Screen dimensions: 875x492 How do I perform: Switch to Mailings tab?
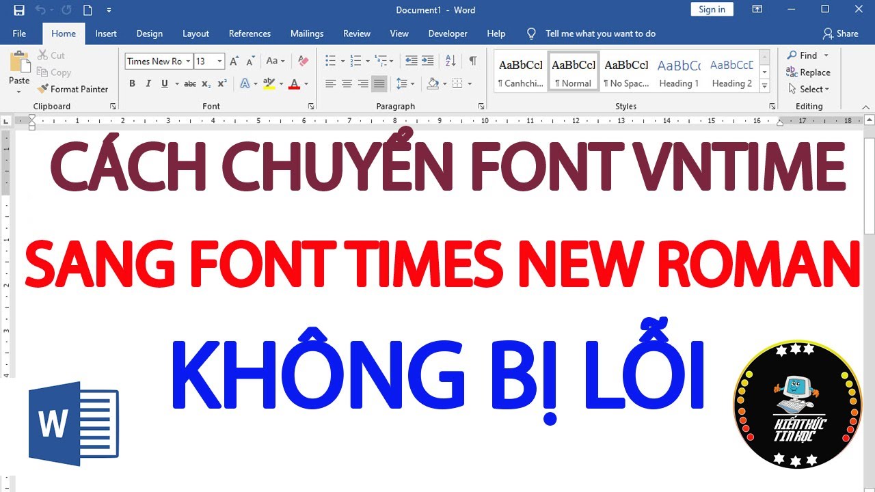(307, 33)
